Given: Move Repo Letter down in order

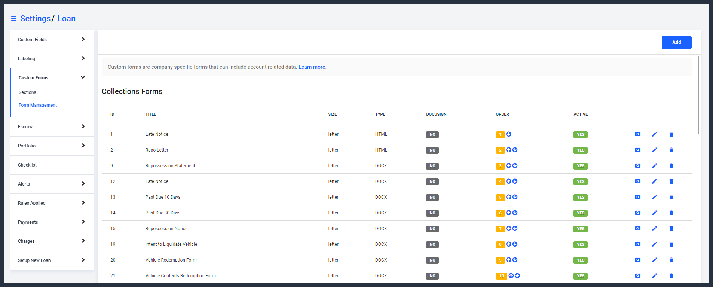Looking at the screenshot, I should point(515,150).
